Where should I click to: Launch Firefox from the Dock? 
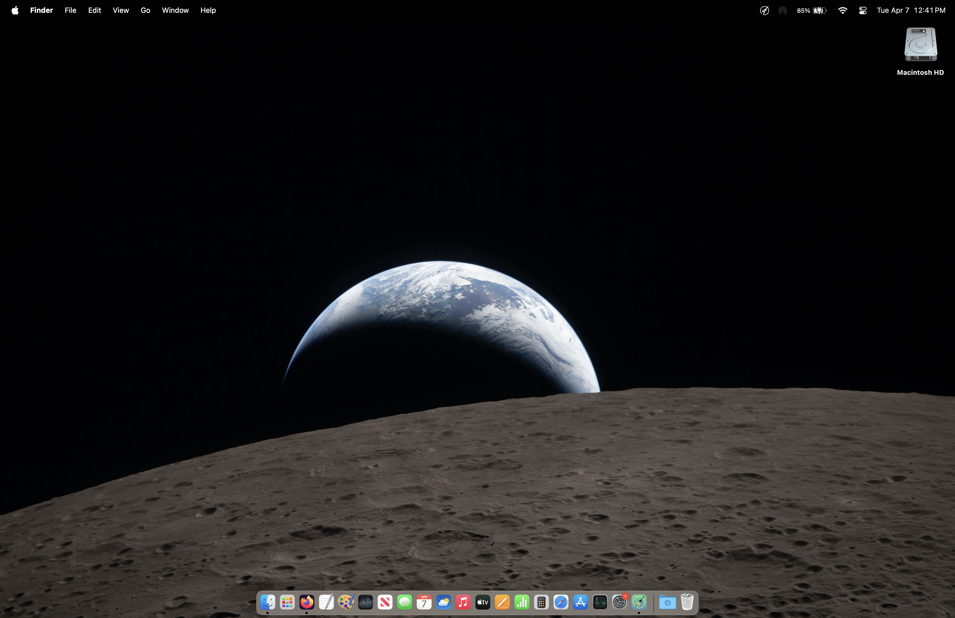(307, 602)
